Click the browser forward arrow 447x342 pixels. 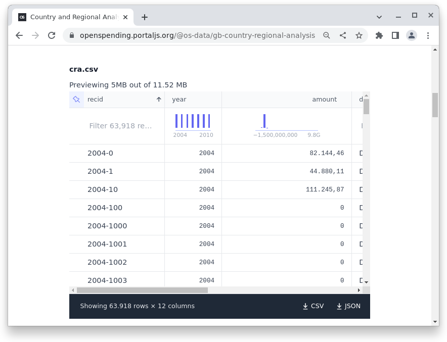35,35
